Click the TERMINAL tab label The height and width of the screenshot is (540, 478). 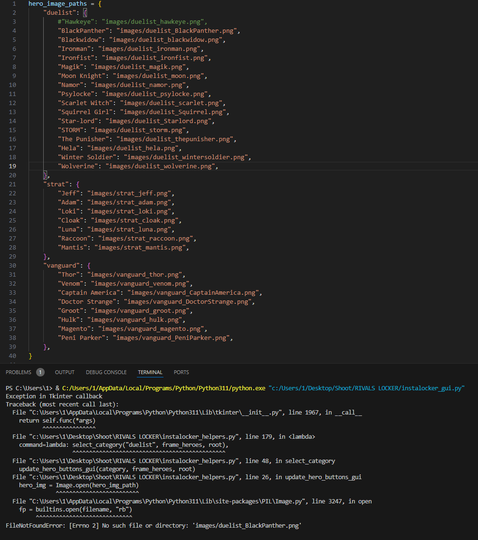(x=149, y=372)
